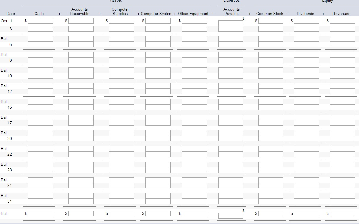This screenshot has width=359, height=224.
Task: Click the Computer Supplies field in row 3
Action: (x=121, y=29)
